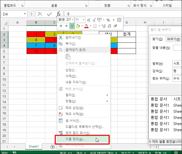Select 이름 정의 in context menu
The width and height of the screenshot is (182, 154).
click(83, 139)
